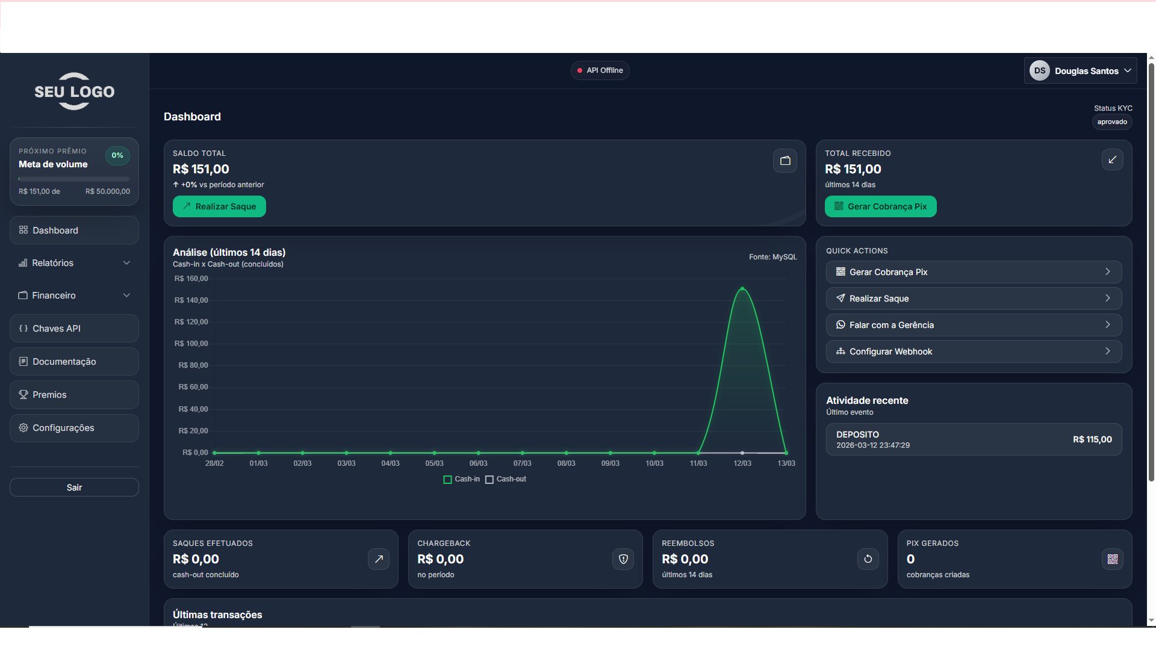This screenshot has width=1156, height=650.
Task: Go to Premios in the sidebar
Action: [74, 395]
